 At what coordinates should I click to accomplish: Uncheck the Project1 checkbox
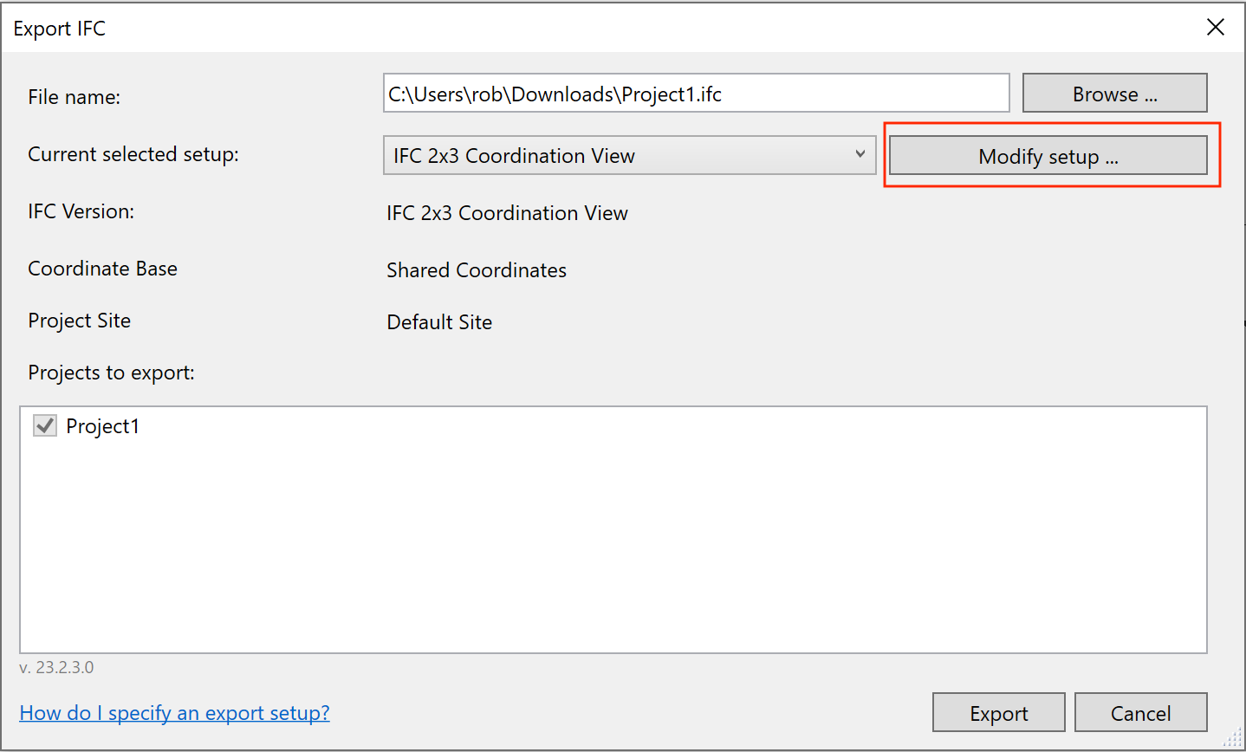45,425
